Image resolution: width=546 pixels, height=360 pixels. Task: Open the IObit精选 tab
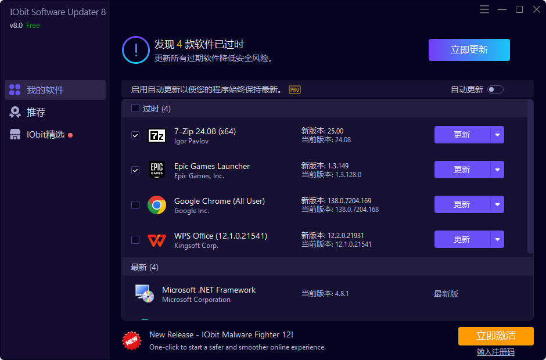pyautogui.click(x=55, y=134)
